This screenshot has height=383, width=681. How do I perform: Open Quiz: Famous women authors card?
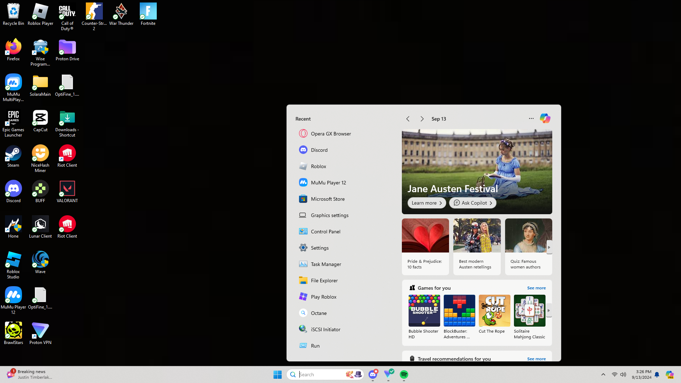[x=528, y=247]
